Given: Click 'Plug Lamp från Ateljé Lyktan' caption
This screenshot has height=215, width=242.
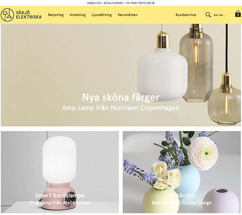Looking at the screenshot, I should click(x=60, y=202).
